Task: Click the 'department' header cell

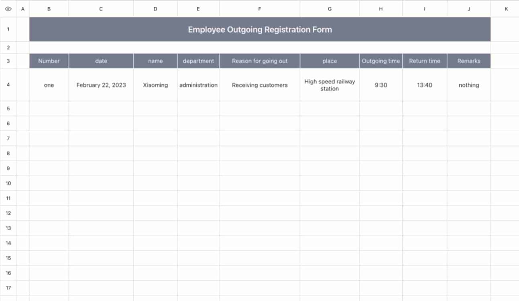Action: coord(198,61)
